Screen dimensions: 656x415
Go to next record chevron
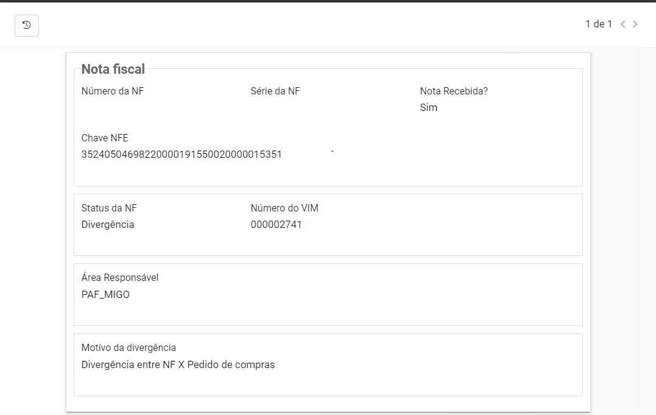pos(635,24)
